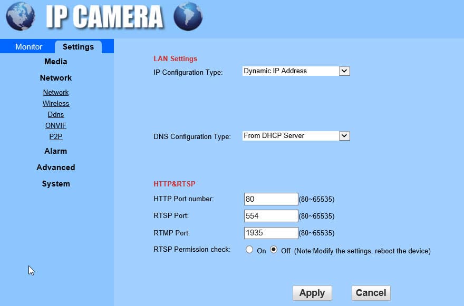Click the North America globe logo

tap(20, 16)
